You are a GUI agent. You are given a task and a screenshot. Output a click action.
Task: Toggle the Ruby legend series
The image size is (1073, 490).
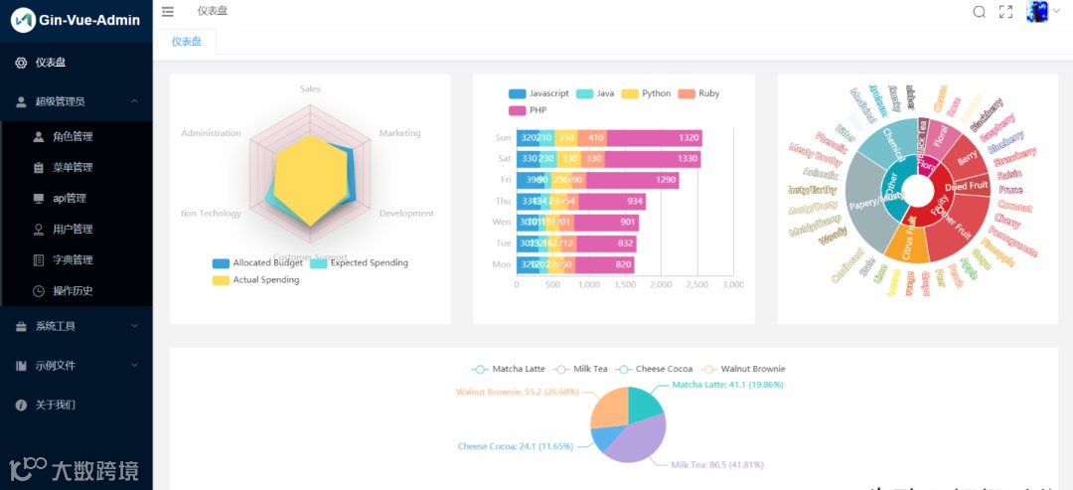[x=698, y=93]
